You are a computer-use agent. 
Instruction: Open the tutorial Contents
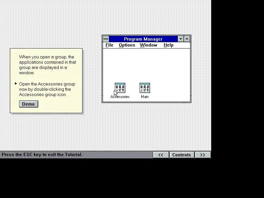click(x=182, y=155)
